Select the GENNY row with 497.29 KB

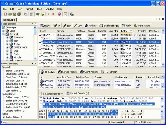point(100,35)
